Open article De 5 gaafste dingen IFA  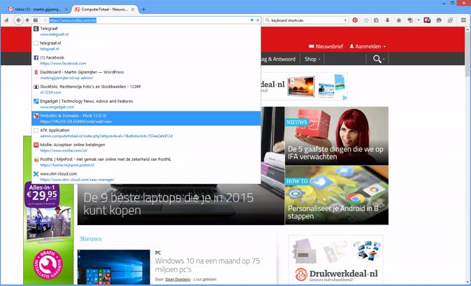(336, 136)
